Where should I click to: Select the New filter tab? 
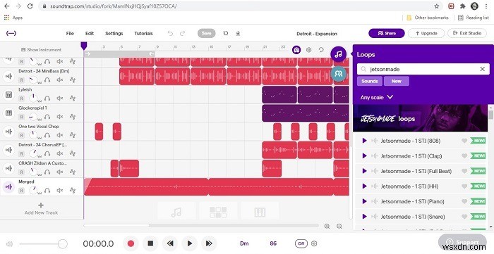point(397,81)
